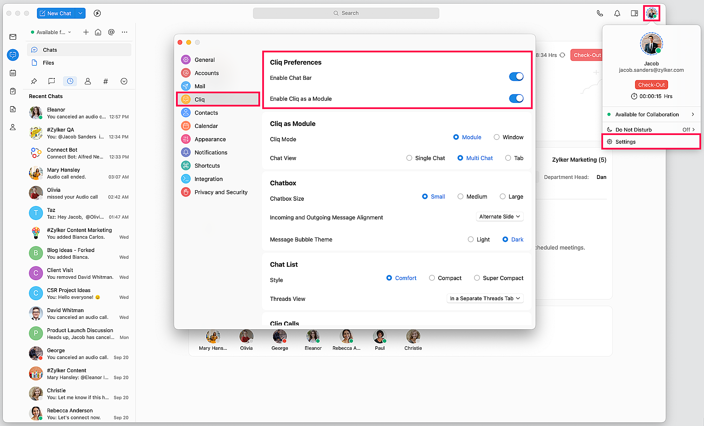Viewport: 704px width, 426px height.
Task: Click the Search input field
Action: pyautogui.click(x=346, y=13)
